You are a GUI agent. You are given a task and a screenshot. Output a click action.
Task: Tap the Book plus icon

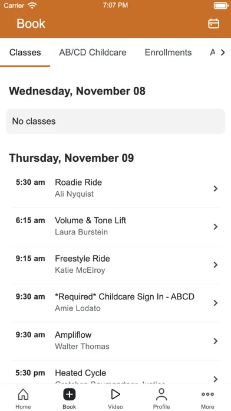(70, 394)
